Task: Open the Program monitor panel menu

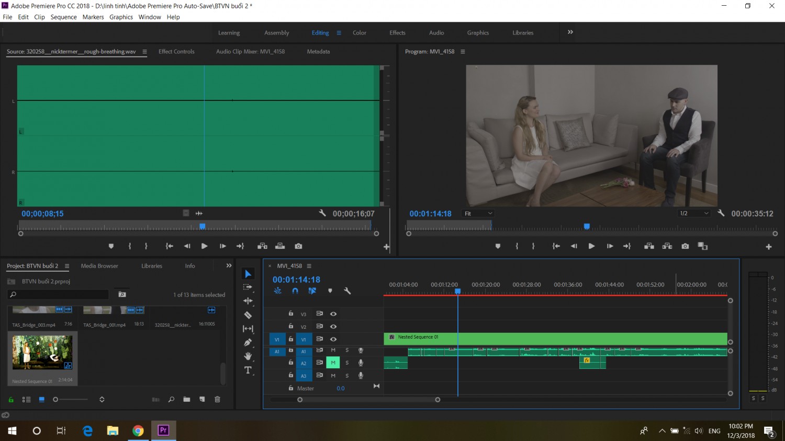Action: pos(463,52)
